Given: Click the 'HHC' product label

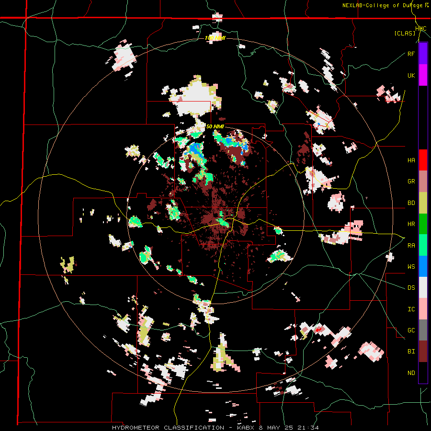Looking at the screenshot, I should pos(421,29).
